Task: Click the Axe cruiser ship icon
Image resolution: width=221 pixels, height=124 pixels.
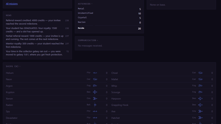Action: 200,111
